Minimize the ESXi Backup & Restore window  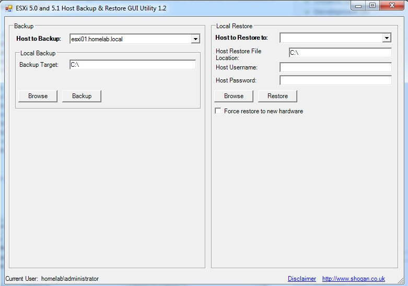(x=358, y=5)
